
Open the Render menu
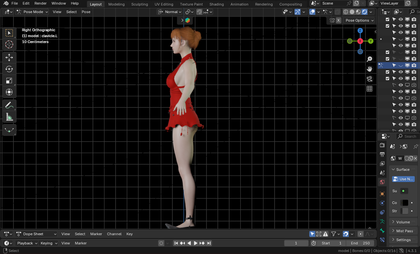point(40,3)
